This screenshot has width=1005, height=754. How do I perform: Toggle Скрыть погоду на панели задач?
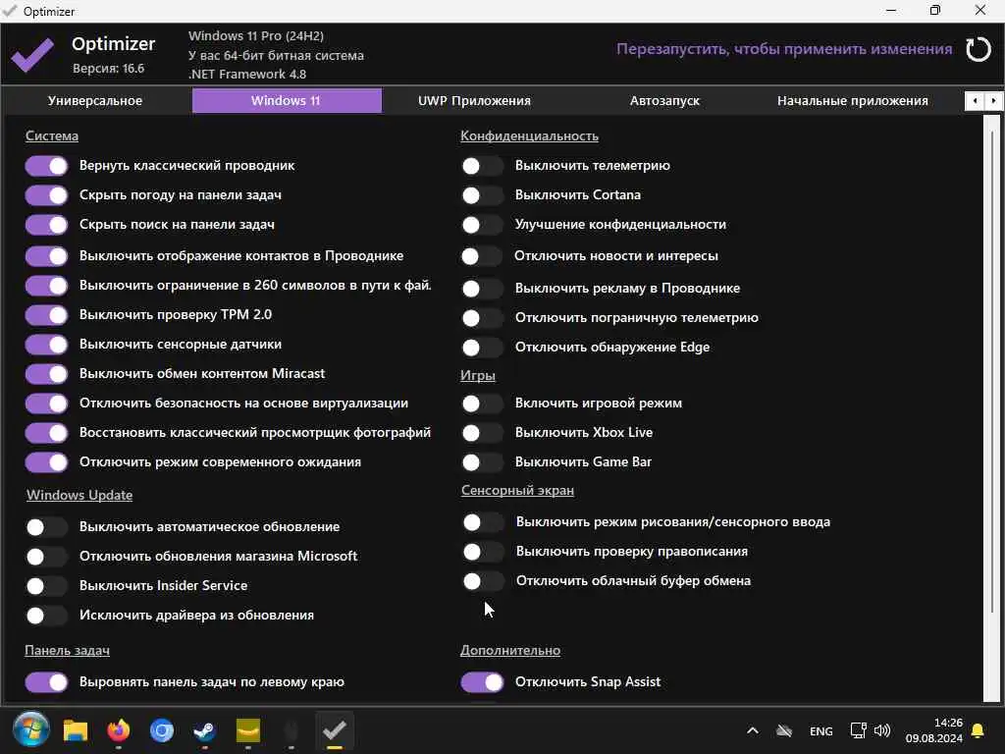pyautogui.click(x=46, y=195)
